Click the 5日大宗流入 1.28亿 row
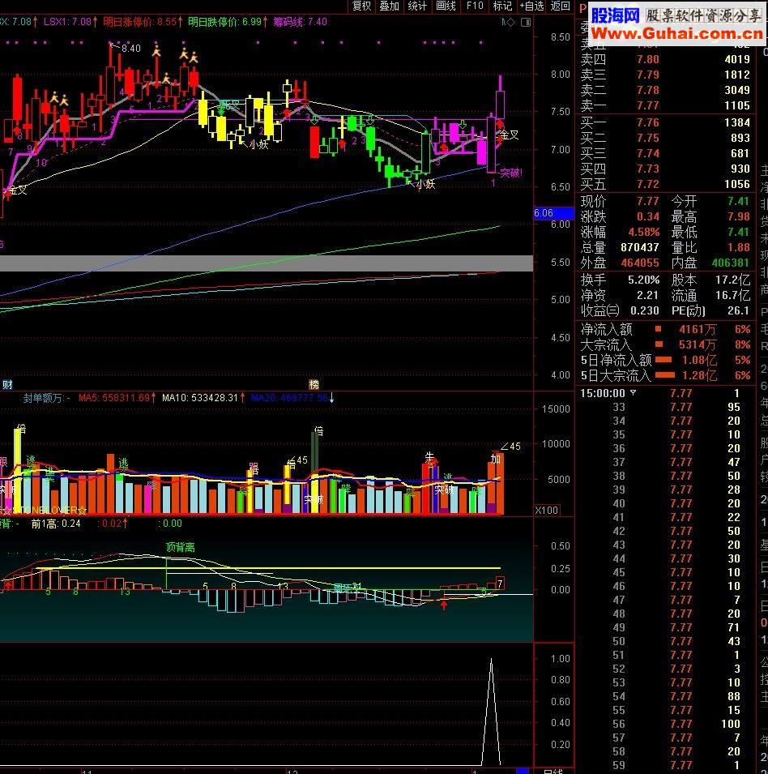 [x=665, y=375]
